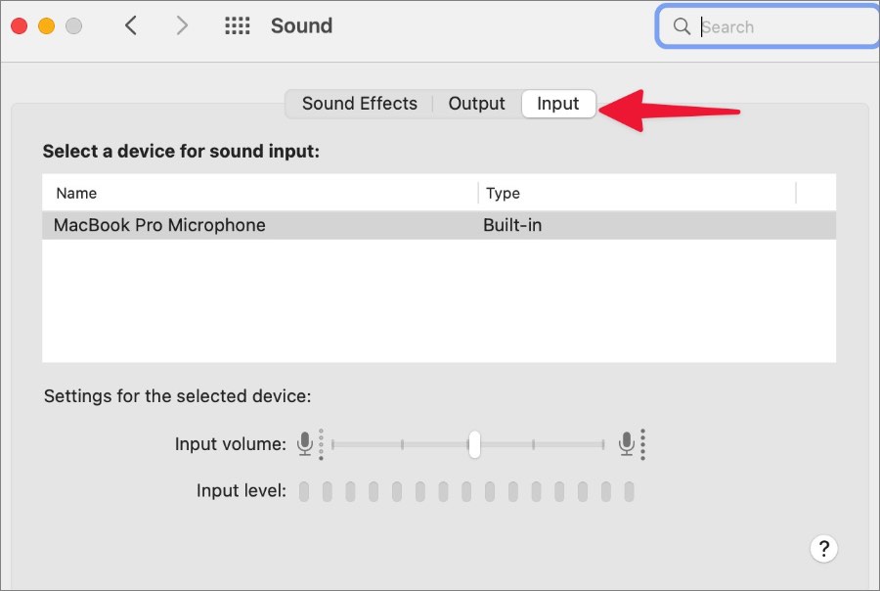Click the high-volume microphone icon
Image resolution: width=880 pixels, height=591 pixels.
tap(627, 444)
